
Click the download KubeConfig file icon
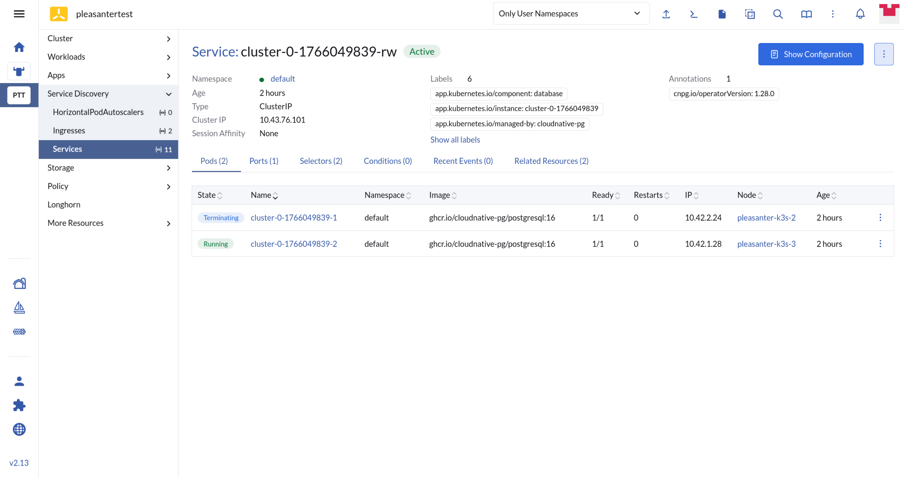pos(722,14)
